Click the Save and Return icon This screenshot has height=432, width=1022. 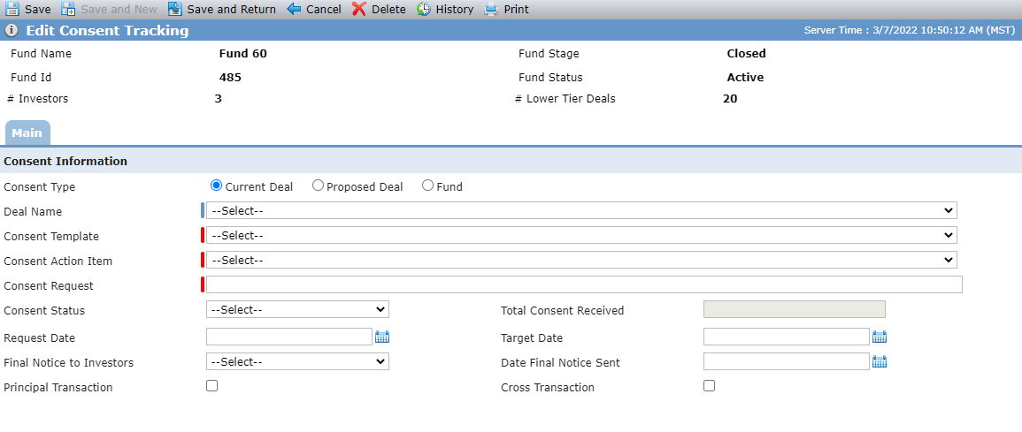coord(174,9)
